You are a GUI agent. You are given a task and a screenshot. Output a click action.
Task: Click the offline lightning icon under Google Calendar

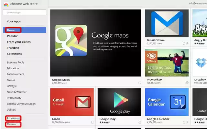(x=187, y=122)
